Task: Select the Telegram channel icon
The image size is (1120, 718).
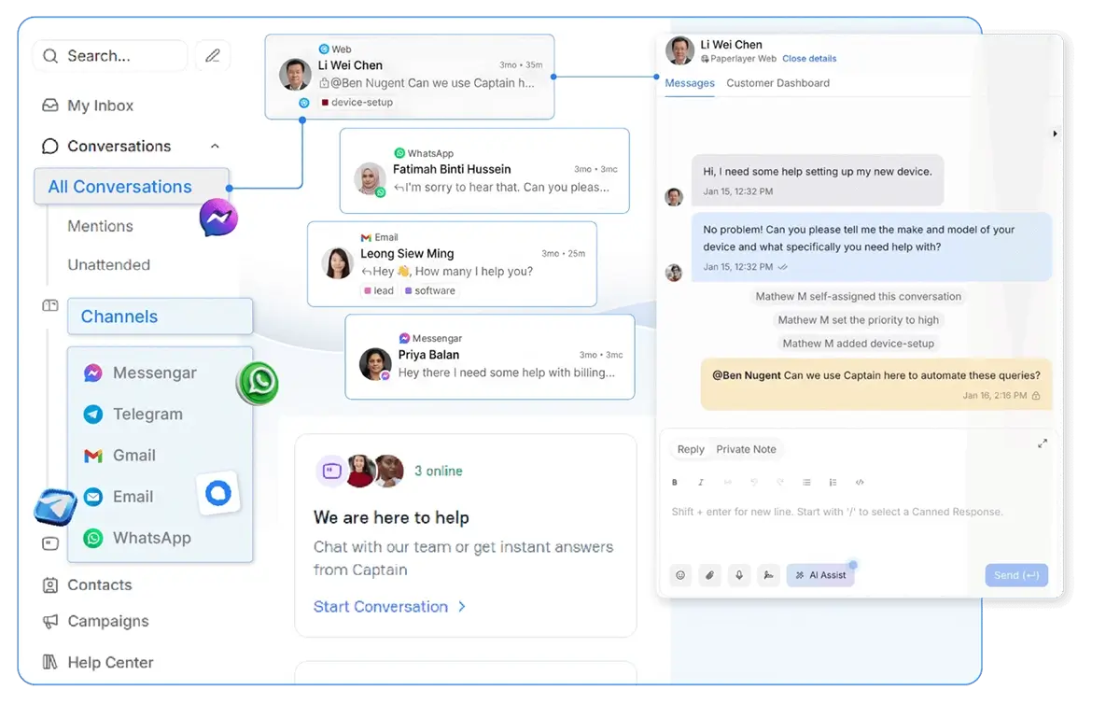Action: pos(93,414)
